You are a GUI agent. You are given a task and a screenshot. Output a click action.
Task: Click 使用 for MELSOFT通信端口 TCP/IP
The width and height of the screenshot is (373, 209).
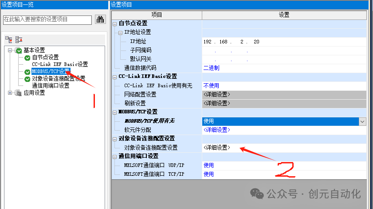(x=208, y=174)
